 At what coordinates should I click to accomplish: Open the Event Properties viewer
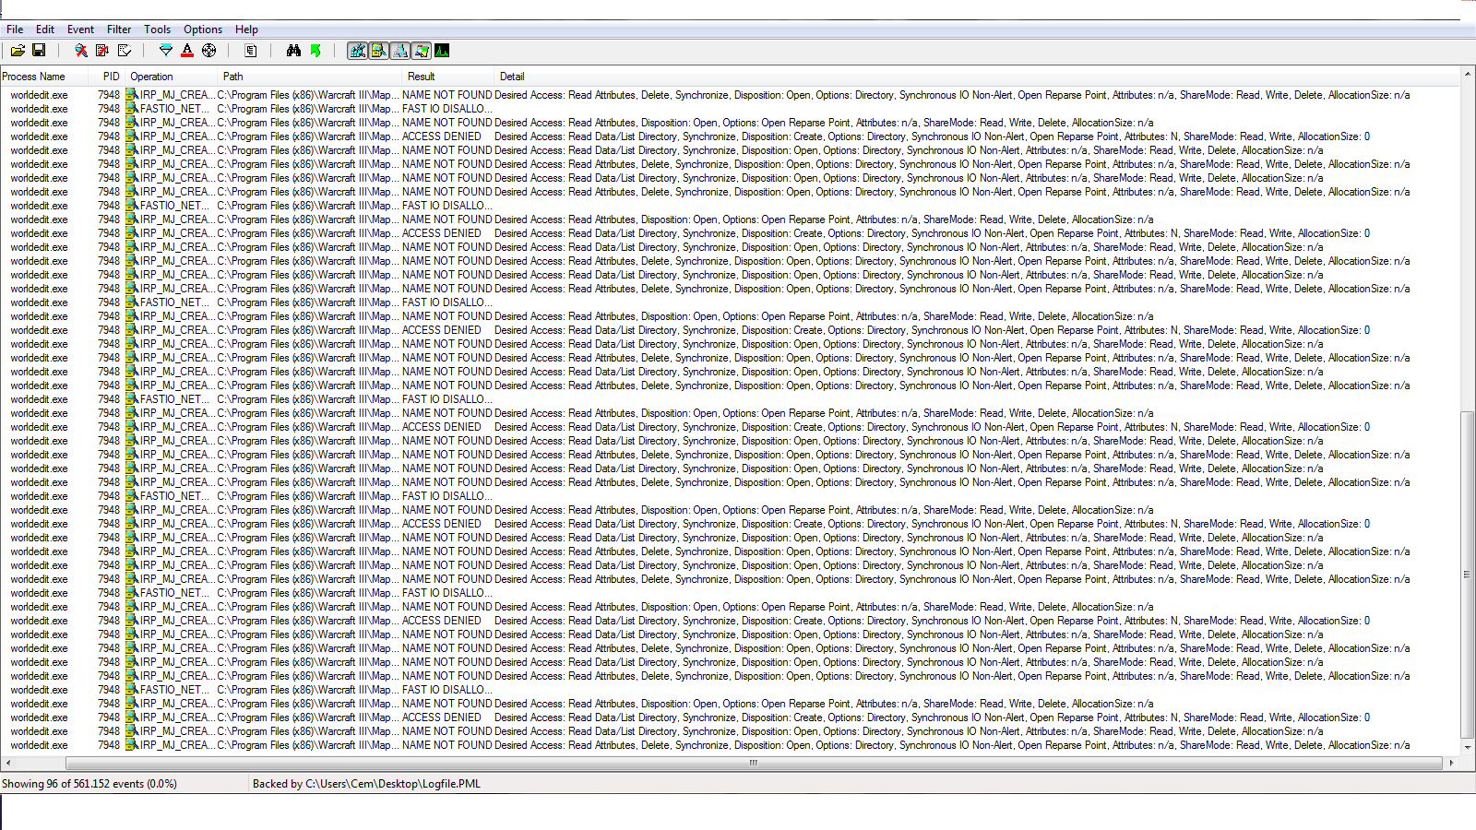[253, 51]
